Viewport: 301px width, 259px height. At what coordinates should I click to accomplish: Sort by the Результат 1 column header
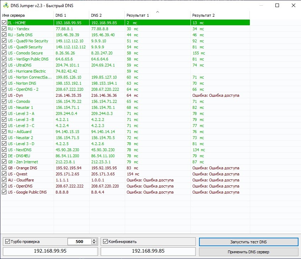(157, 15)
